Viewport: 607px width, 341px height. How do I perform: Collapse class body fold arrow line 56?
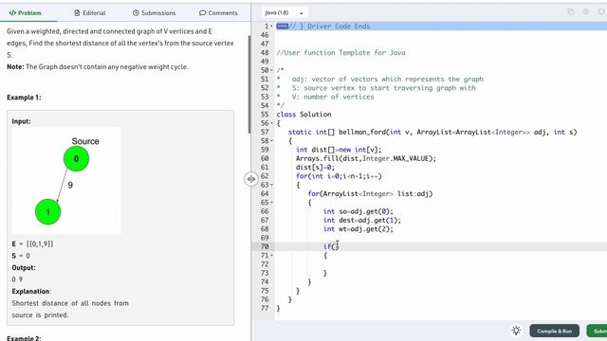(271, 123)
